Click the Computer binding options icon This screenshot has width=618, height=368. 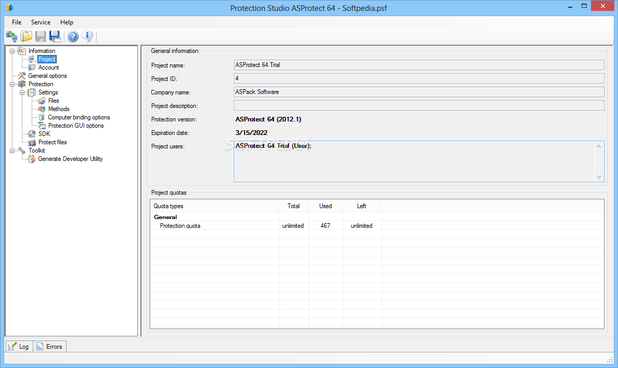pos(42,117)
